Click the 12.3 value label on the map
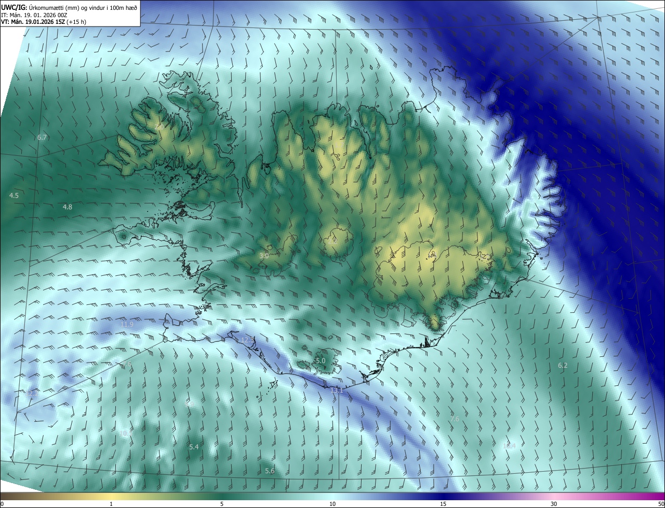Image resolution: width=665 pixels, height=508 pixels. (247, 340)
